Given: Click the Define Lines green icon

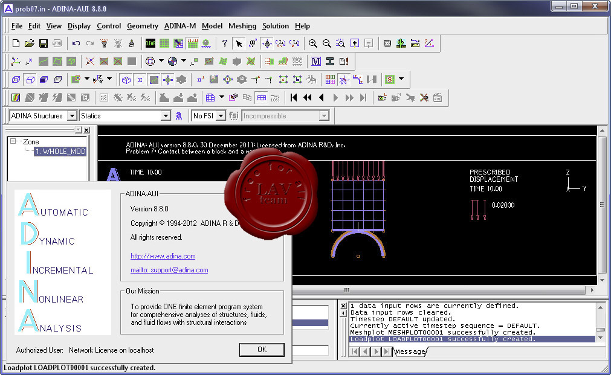Looking at the screenshot, I should tap(44, 61).
